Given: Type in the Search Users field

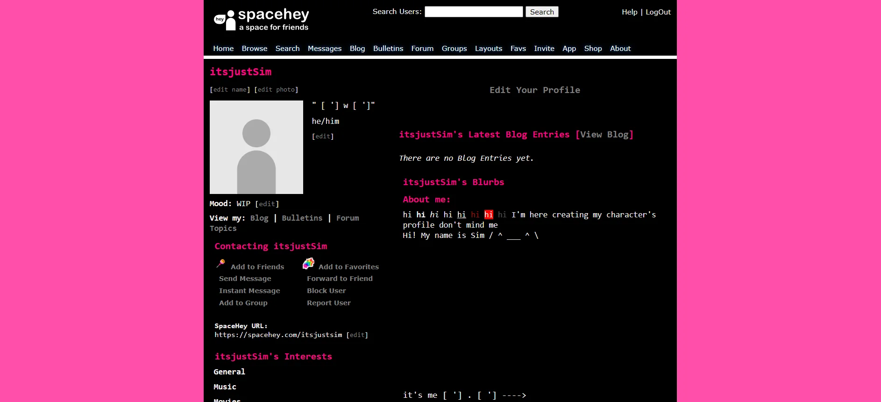Looking at the screenshot, I should (473, 12).
